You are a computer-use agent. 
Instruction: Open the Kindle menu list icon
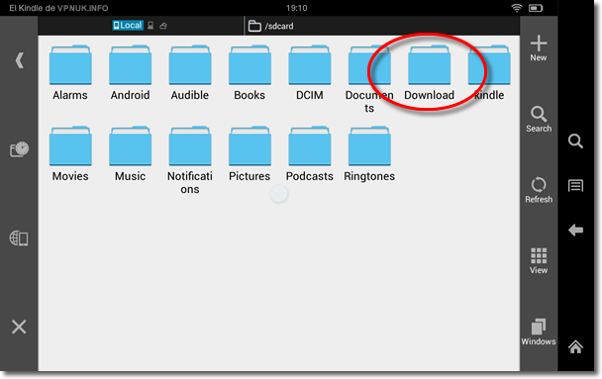click(x=575, y=186)
